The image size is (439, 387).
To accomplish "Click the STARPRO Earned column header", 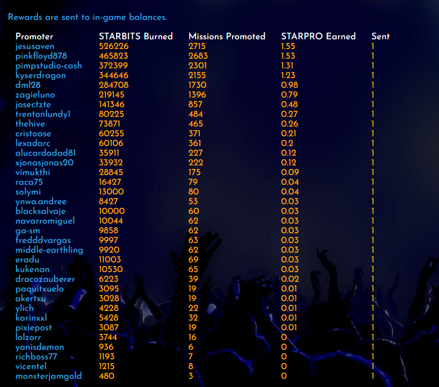I will coord(318,36).
